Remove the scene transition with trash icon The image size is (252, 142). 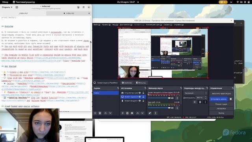(x=200, y=102)
